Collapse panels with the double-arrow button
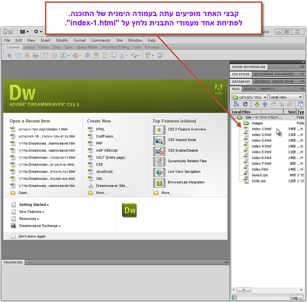 (303, 62)
